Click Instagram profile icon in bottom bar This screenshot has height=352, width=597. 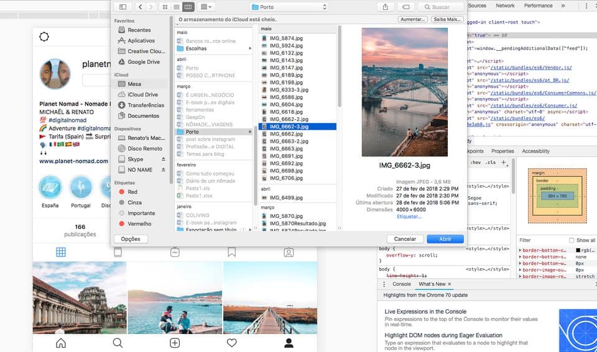click(289, 343)
